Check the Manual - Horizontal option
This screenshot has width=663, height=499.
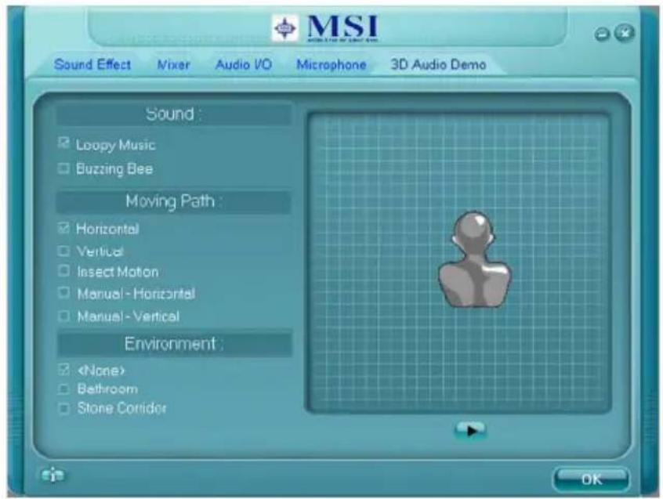coord(63,292)
